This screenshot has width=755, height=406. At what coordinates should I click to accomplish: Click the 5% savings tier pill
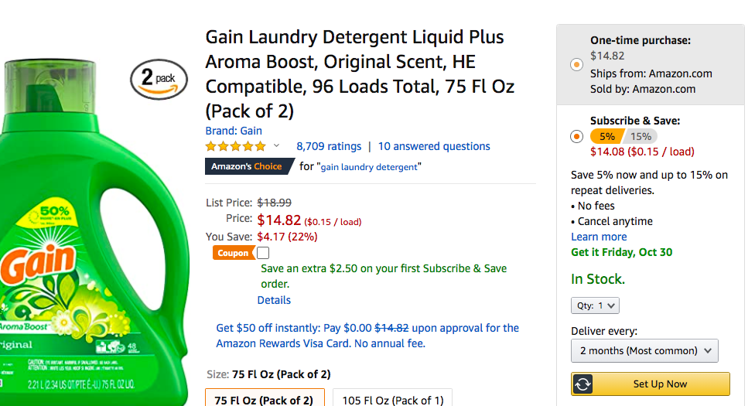coord(606,136)
